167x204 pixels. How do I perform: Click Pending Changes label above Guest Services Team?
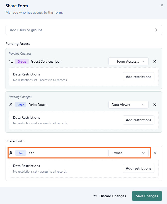tap(20, 54)
